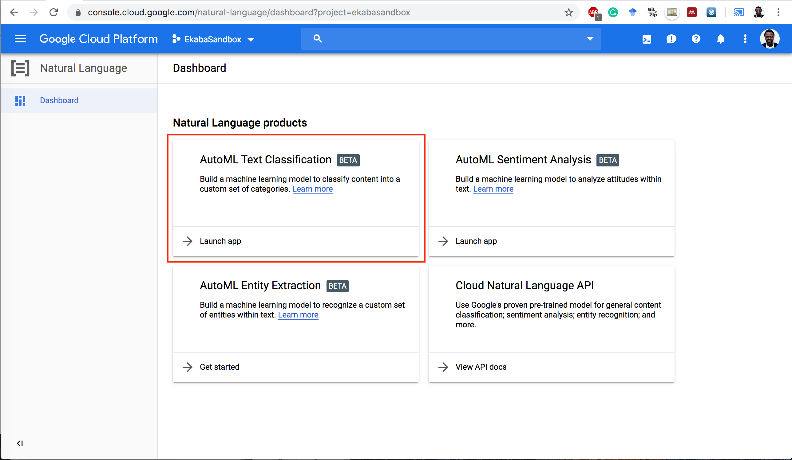
Task: Bookmark this page with the star icon
Action: 568,12
